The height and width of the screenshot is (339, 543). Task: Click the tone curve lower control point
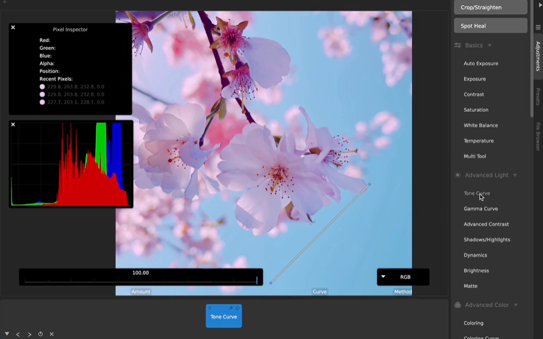point(271,283)
